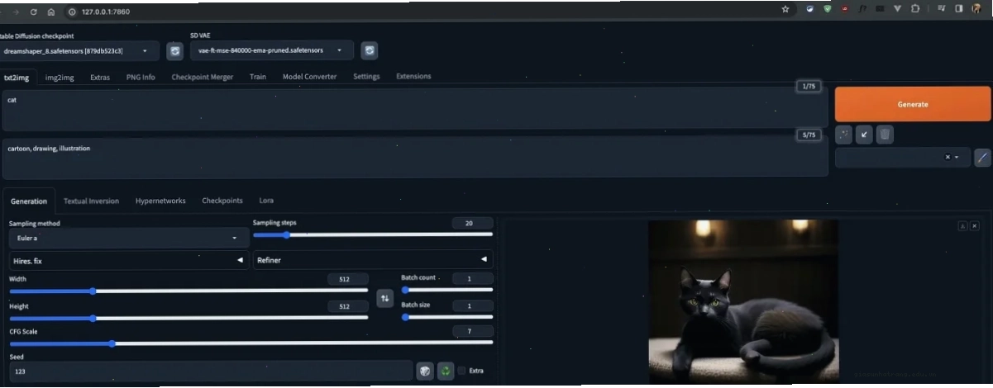Image resolution: width=993 pixels, height=388 pixels.
Task: Open the Sampling method dropdown
Action: coord(129,238)
